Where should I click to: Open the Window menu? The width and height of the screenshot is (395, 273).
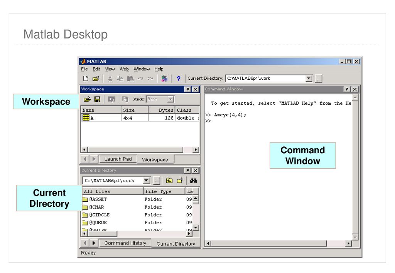pyautogui.click(x=142, y=69)
